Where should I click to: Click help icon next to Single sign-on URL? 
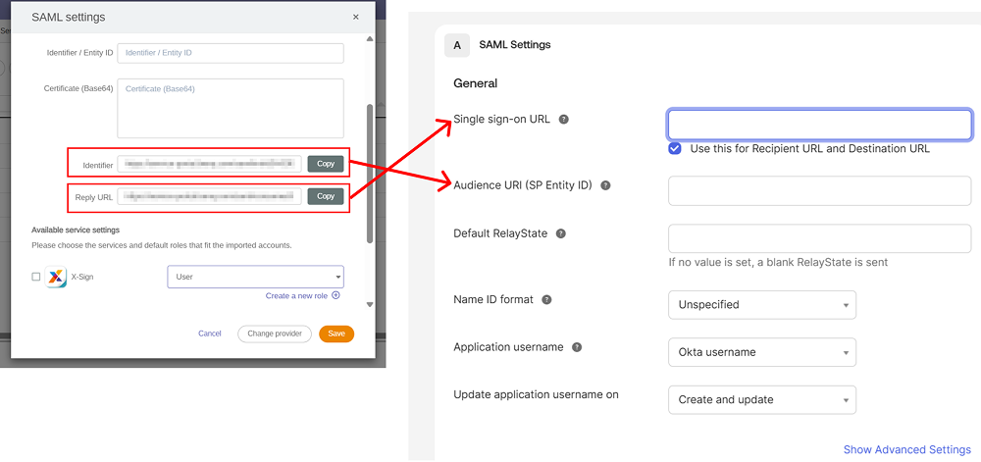[x=564, y=120]
